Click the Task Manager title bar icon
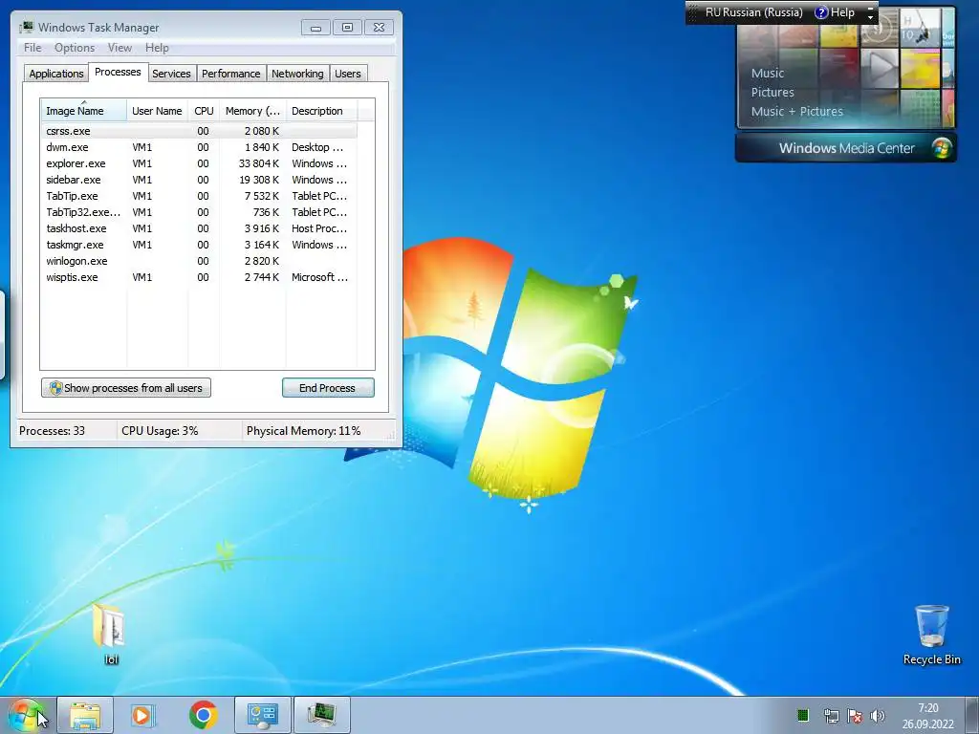 27,27
